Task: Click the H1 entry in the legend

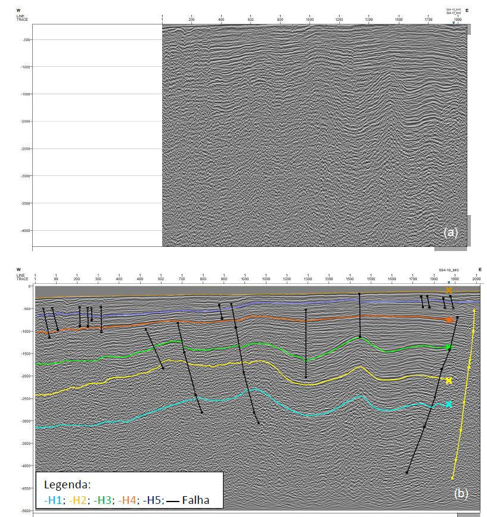Action: click(x=54, y=500)
